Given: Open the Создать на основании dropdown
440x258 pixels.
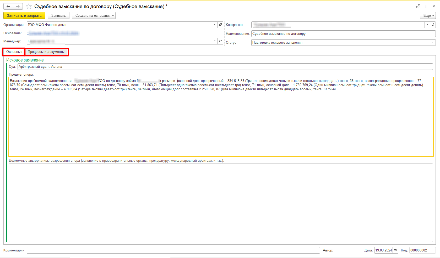Looking at the screenshot, I should (x=94, y=16).
